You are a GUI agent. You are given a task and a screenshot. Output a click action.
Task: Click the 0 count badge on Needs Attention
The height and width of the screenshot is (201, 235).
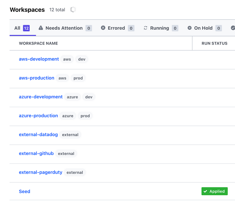[x=89, y=28]
